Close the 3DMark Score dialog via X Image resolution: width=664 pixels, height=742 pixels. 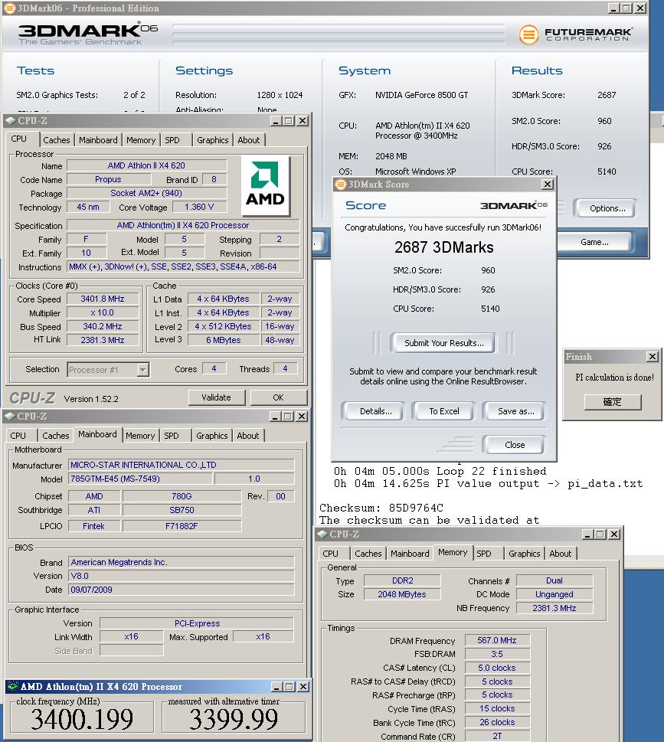click(547, 185)
